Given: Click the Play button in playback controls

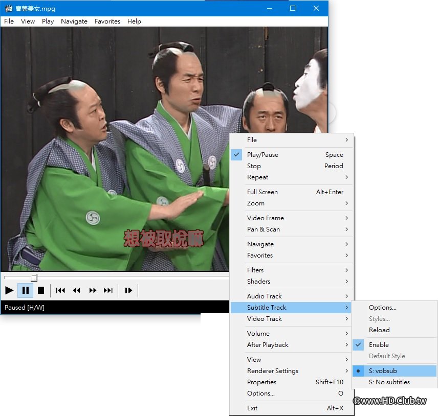Looking at the screenshot, I should [9, 290].
